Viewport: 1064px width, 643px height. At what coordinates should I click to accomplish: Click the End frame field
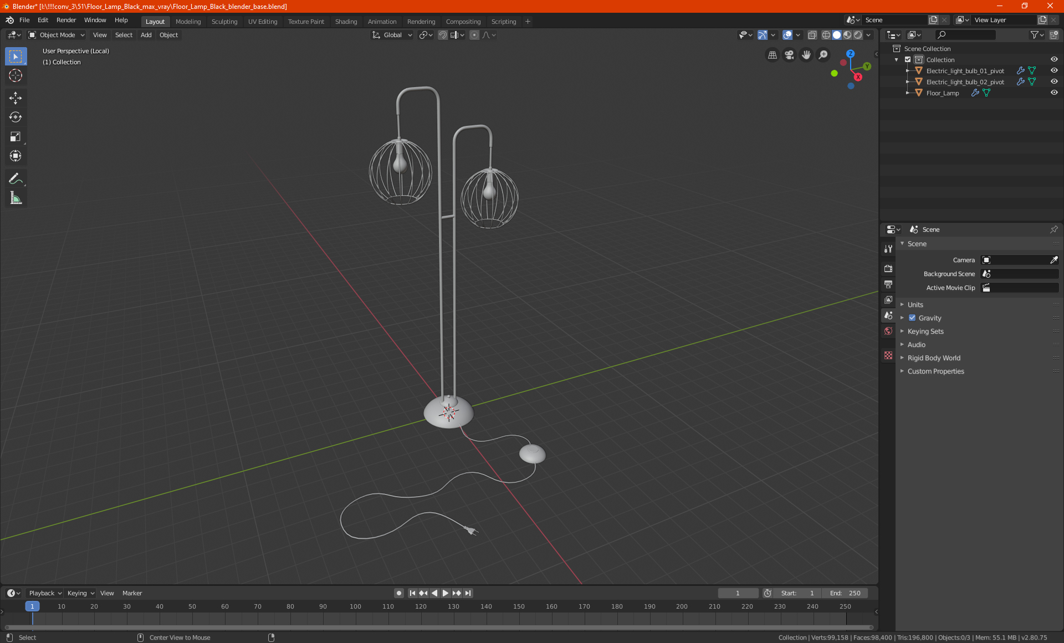(x=845, y=593)
